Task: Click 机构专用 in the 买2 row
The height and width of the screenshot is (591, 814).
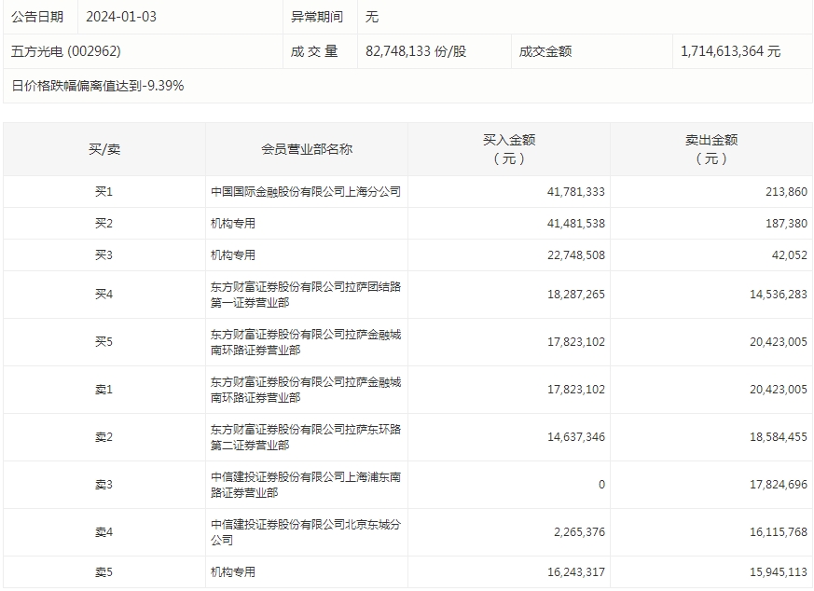Action: tap(233, 224)
